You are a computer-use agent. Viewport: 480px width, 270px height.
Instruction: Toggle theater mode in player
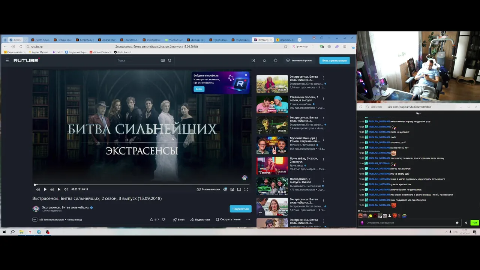(x=239, y=189)
